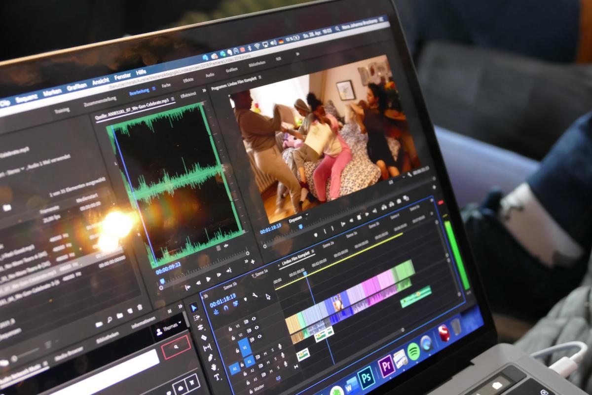Click the Mark In bracket in the Program monitor

(325, 231)
